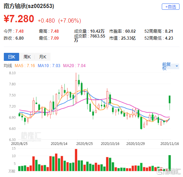Click the latest green candlestick near 2020/11/16
The height and width of the screenshot is (177, 183).
pyautogui.click(x=169, y=99)
